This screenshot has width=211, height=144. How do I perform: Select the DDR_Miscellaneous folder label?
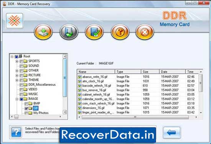(x=42, y=84)
